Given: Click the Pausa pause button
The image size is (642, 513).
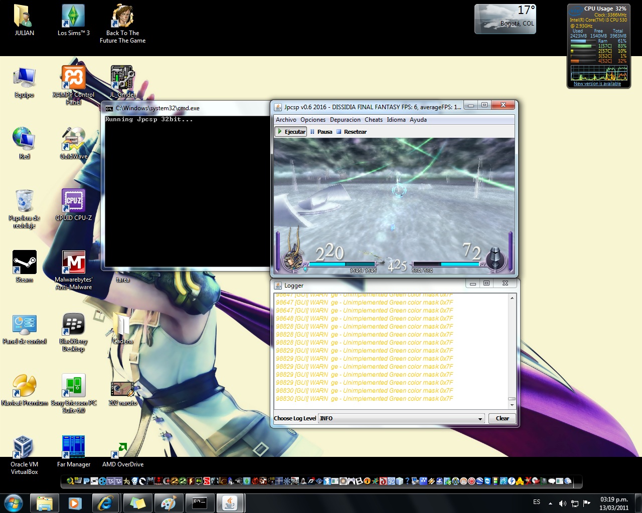Looking at the screenshot, I should 321,132.
